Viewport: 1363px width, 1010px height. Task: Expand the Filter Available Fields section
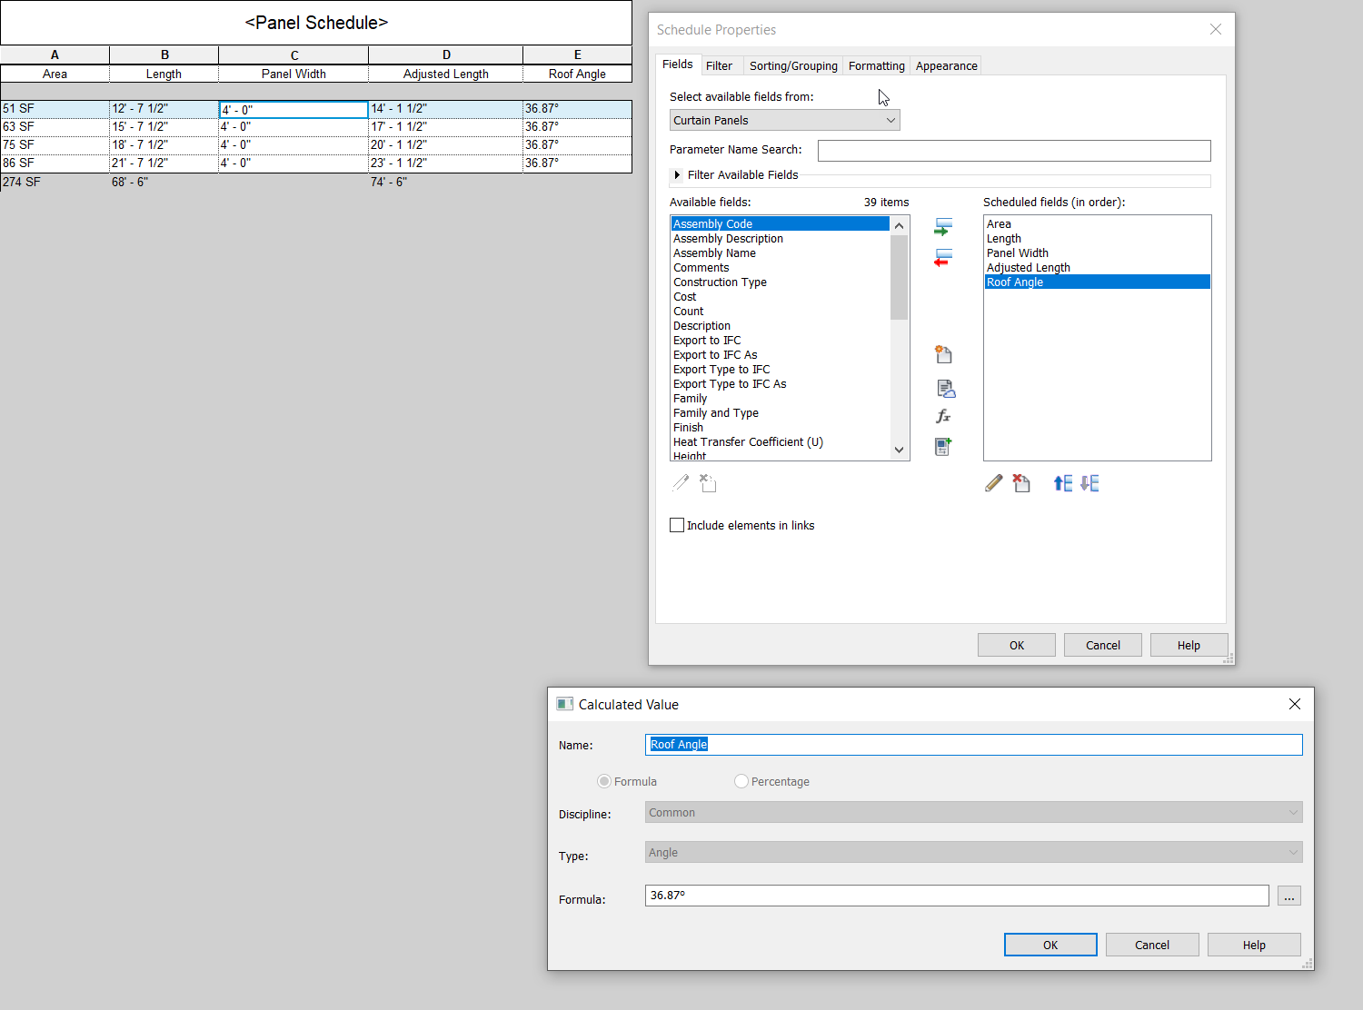[x=677, y=175]
